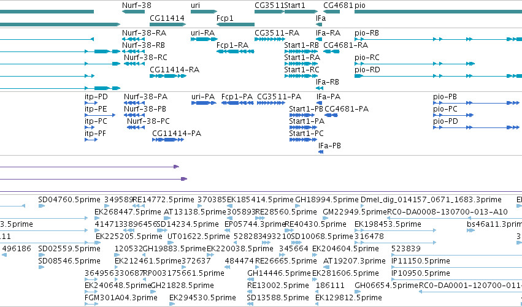
Task: Select the Start1-RB transcript
Action: coord(301,51)
